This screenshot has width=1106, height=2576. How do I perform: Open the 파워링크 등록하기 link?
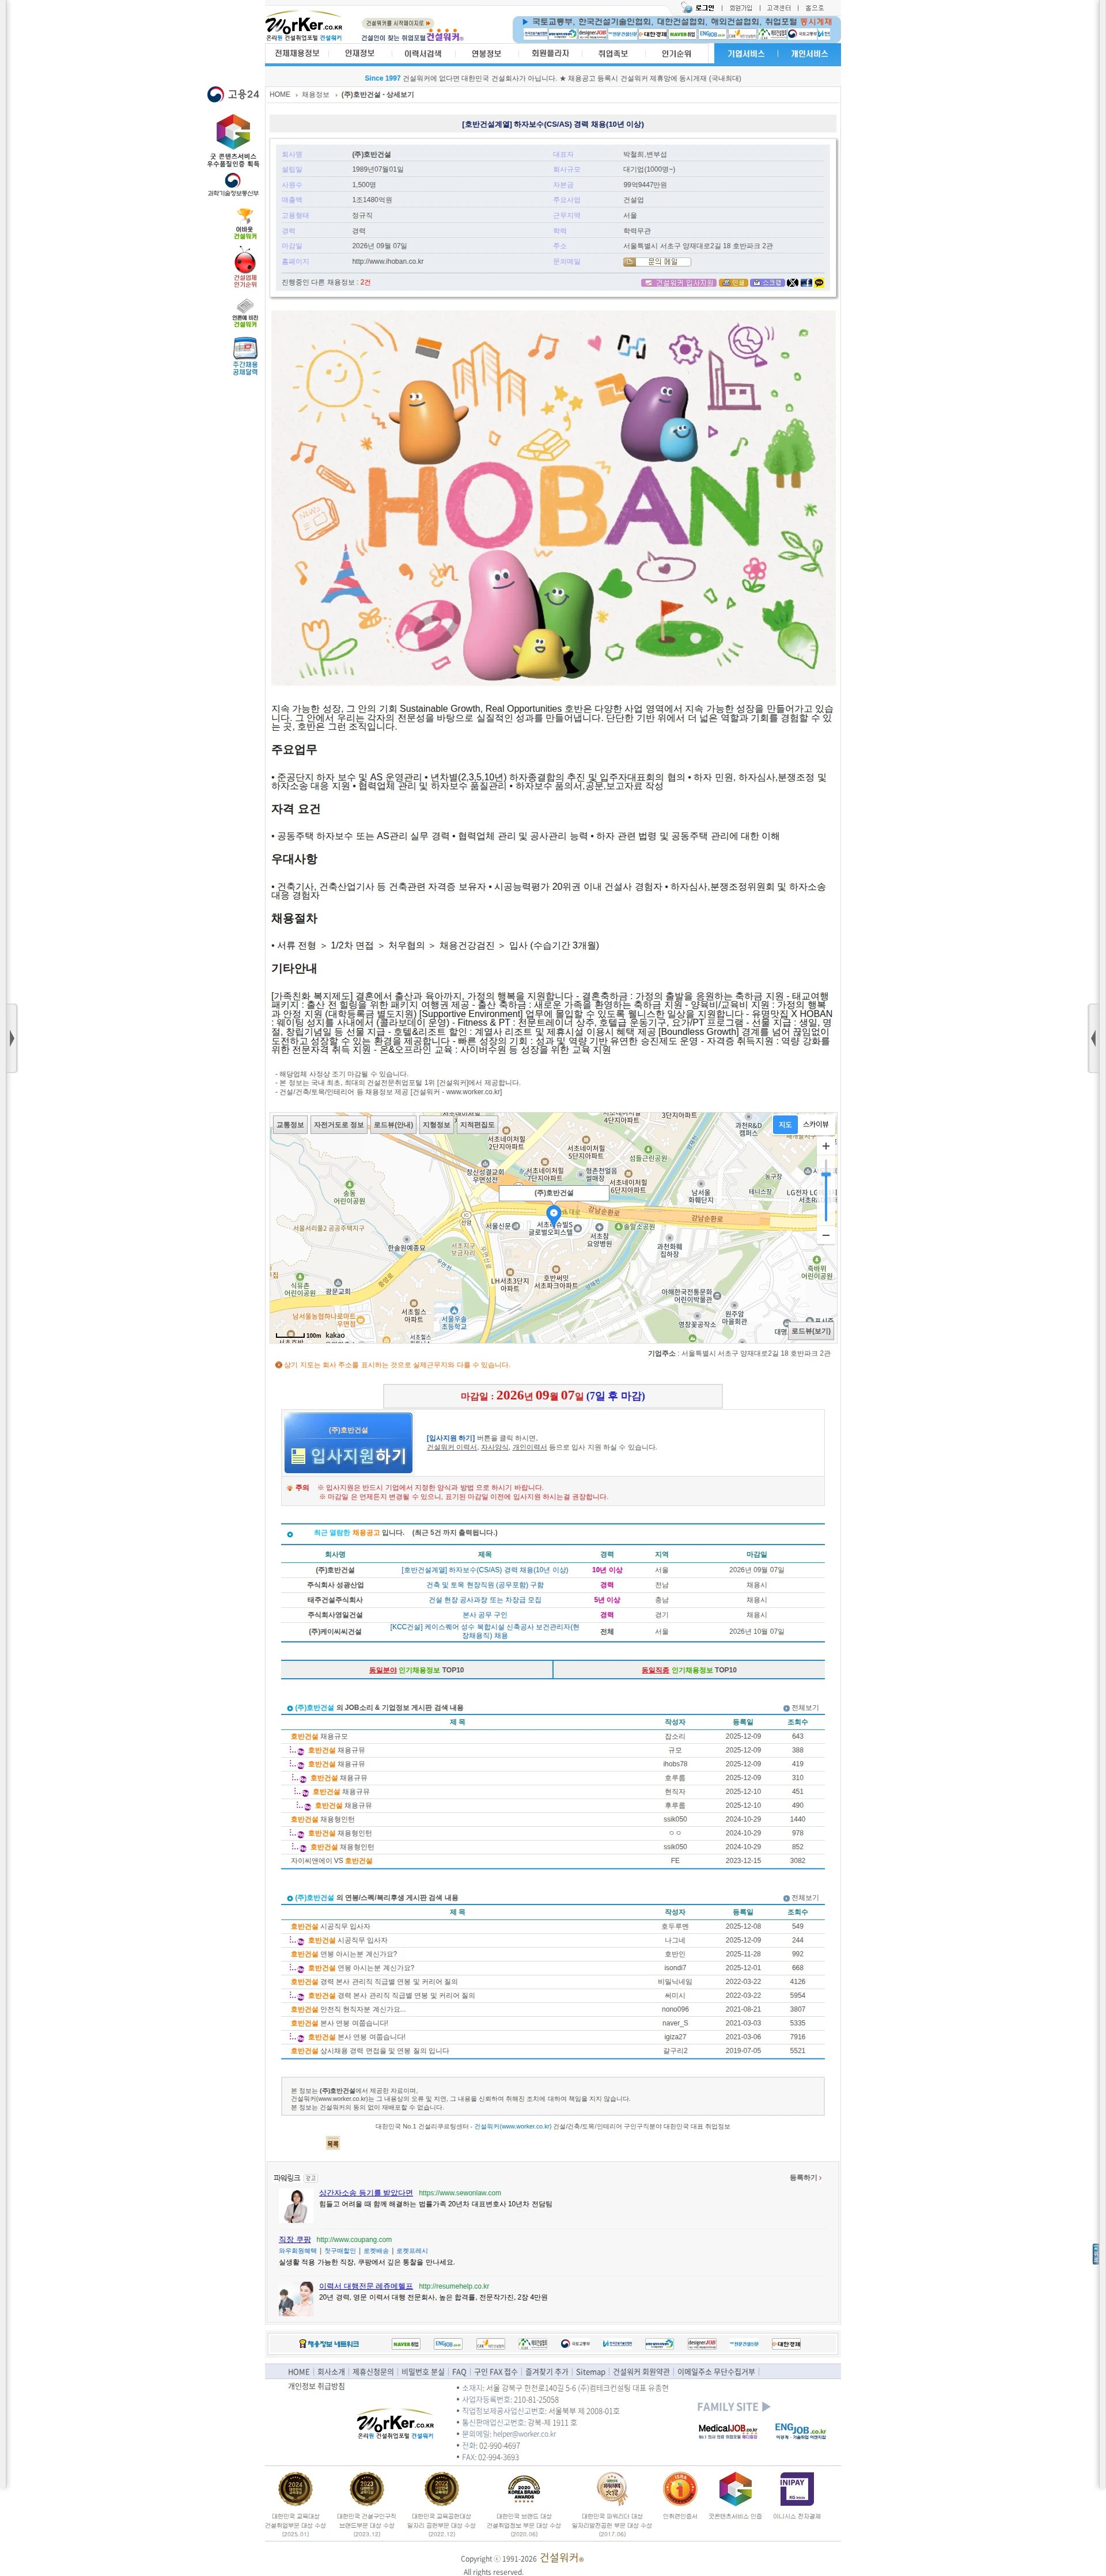pyautogui.click(x=805, y=2178)
